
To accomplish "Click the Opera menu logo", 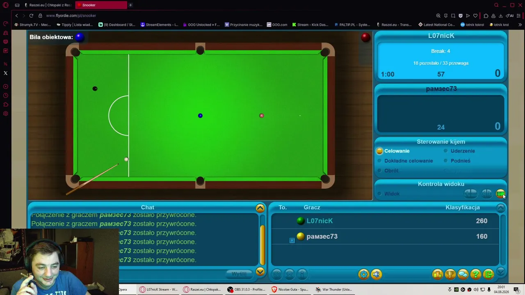I will pyautogui.click(x=6, y=5).
